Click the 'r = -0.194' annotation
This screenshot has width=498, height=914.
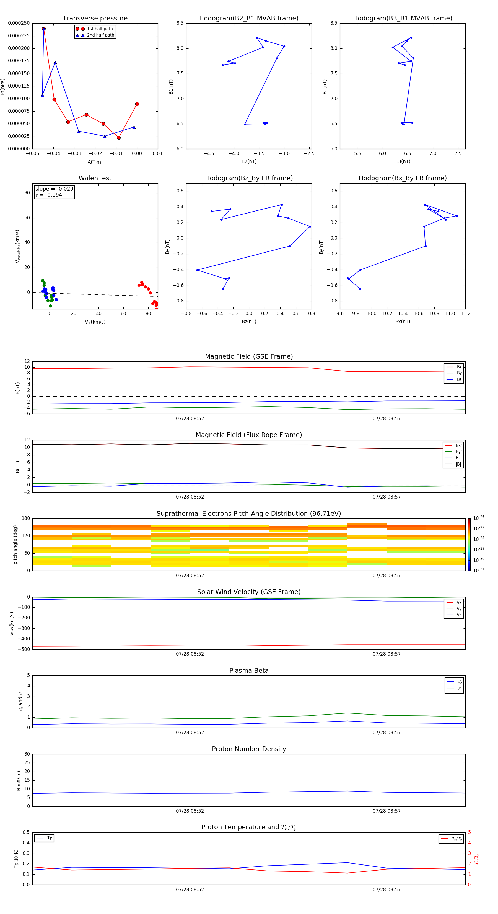pos(49,195)
